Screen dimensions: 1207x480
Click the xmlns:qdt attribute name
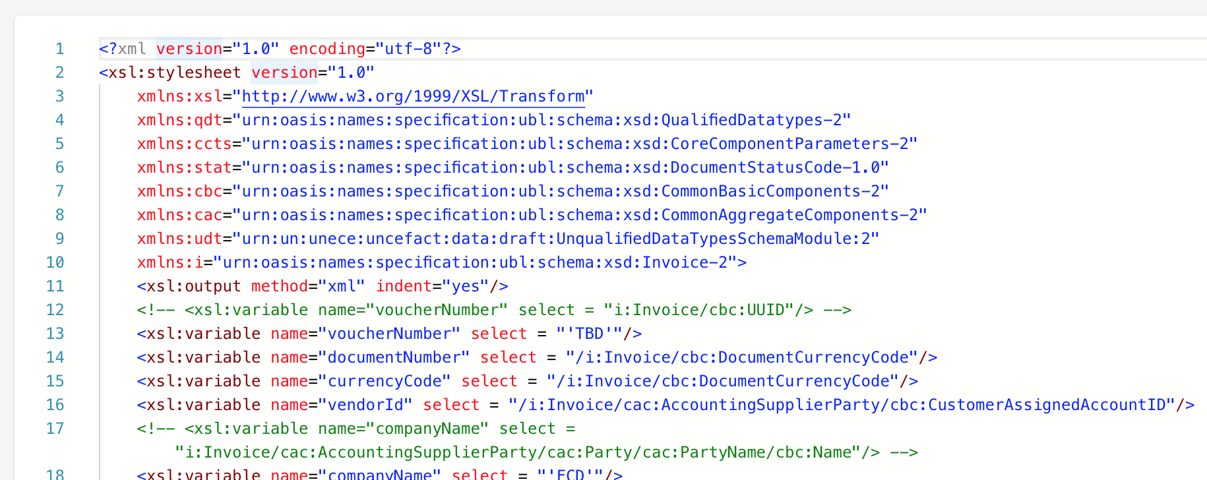tap(179, 120)
